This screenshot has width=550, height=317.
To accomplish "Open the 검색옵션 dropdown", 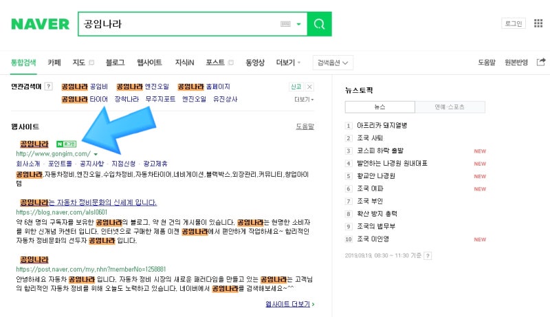I will (x=333, y=63).
